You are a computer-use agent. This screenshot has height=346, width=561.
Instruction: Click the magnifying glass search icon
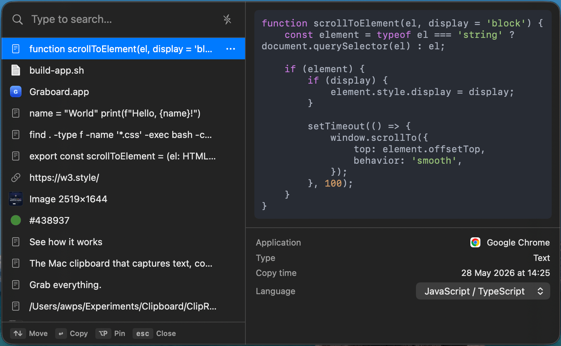[x=17, y=19]
